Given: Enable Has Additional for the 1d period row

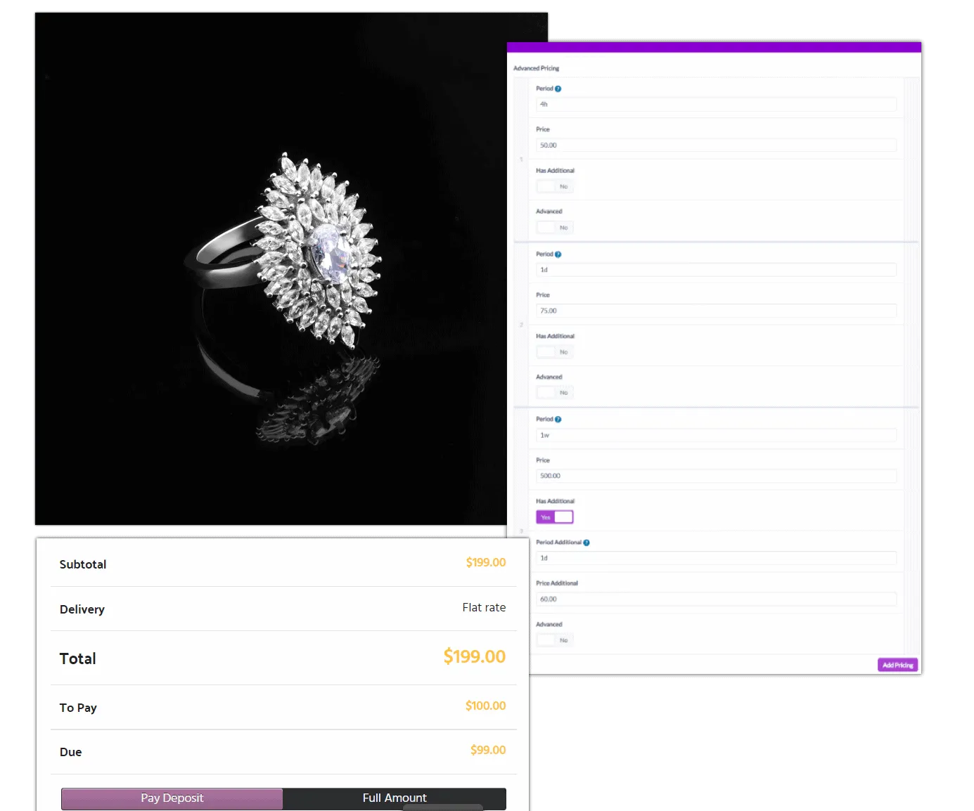Looking at the screenshot, I should (555, 351).
